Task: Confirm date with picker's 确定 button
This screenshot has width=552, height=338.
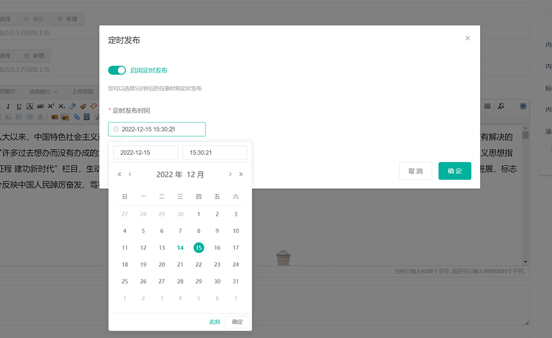Action: [x=237, y=322]
